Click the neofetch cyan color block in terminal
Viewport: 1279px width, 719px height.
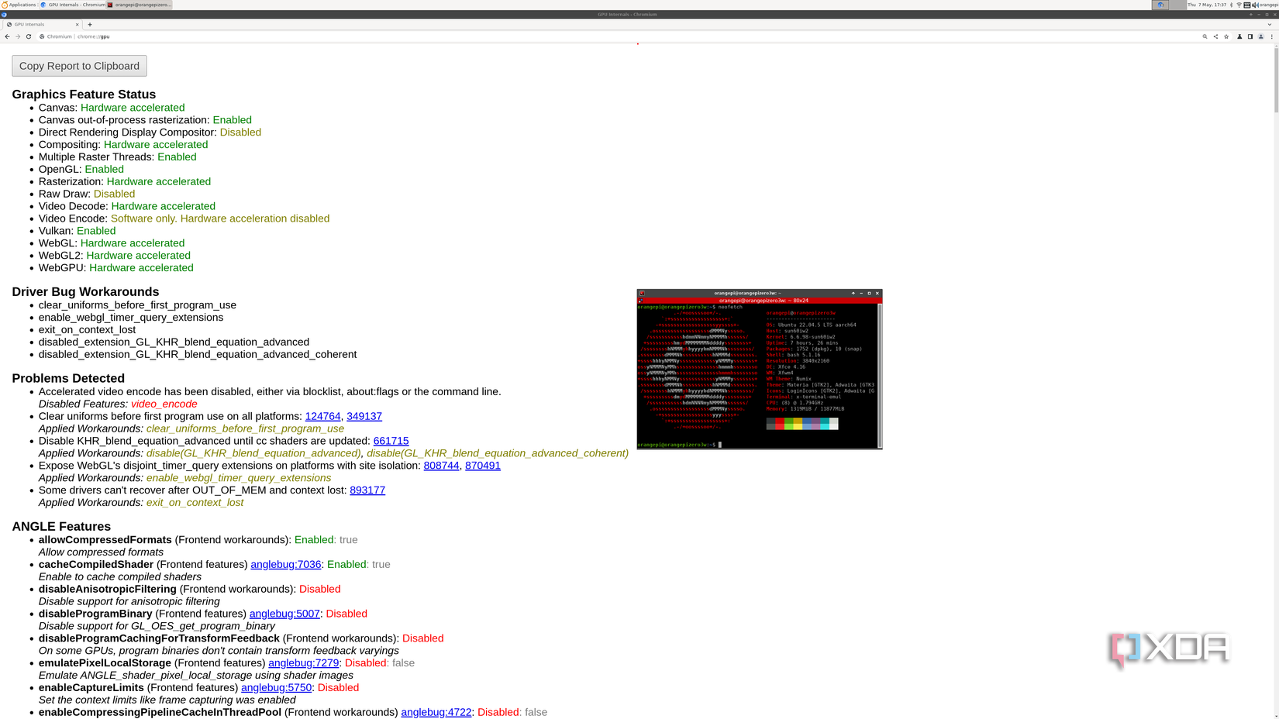click(825, 424)
